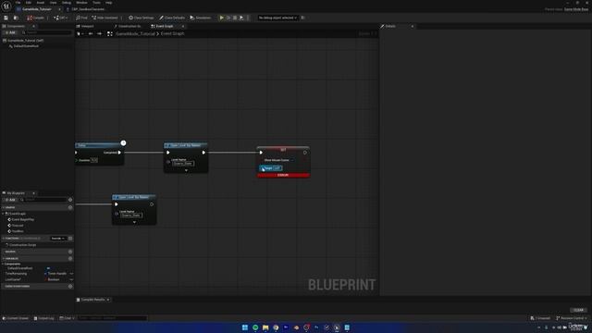Viewport: 592px width, 333px height.
Task: Open the Tools menu
Action: pos(96,3)
